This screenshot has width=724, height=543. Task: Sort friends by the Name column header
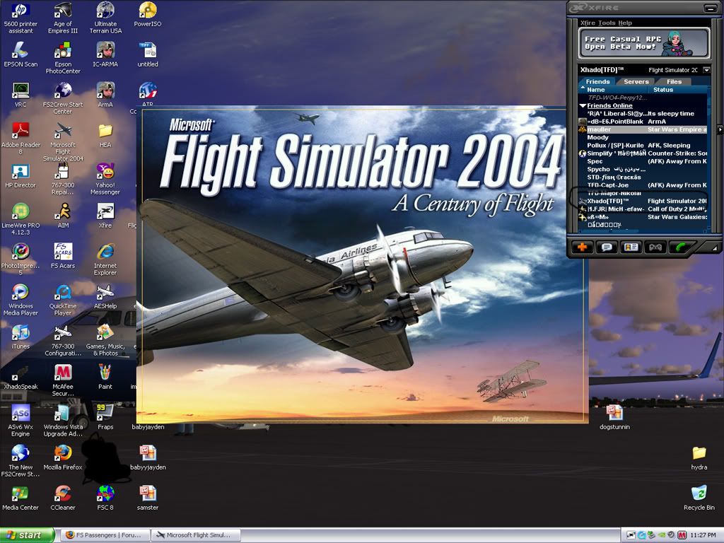pyautogui.click(x=613, y=90)
